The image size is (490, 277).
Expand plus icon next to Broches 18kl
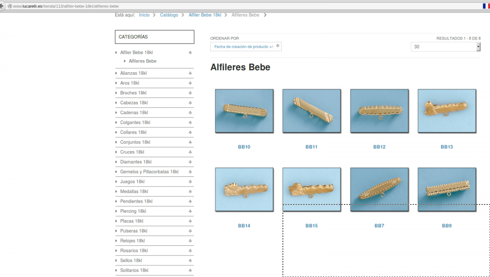pos(190,93)
